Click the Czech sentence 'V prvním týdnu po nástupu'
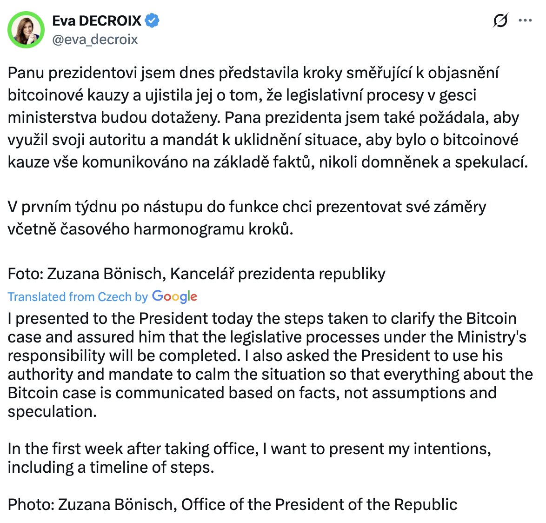 [247, 218]
